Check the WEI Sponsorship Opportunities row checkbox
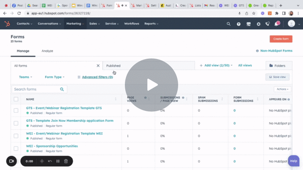 (16, 148)
